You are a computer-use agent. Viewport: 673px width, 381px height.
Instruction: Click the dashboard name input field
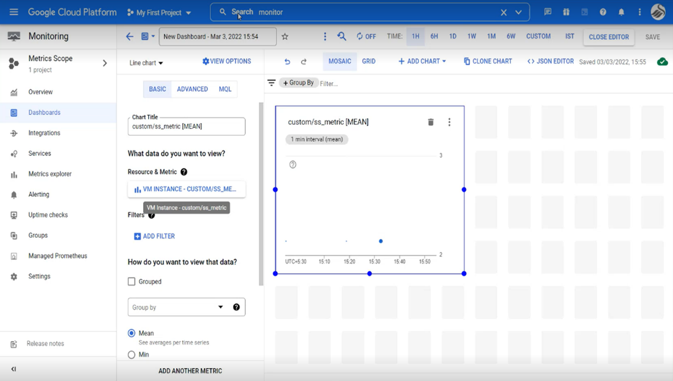[218, 37]
